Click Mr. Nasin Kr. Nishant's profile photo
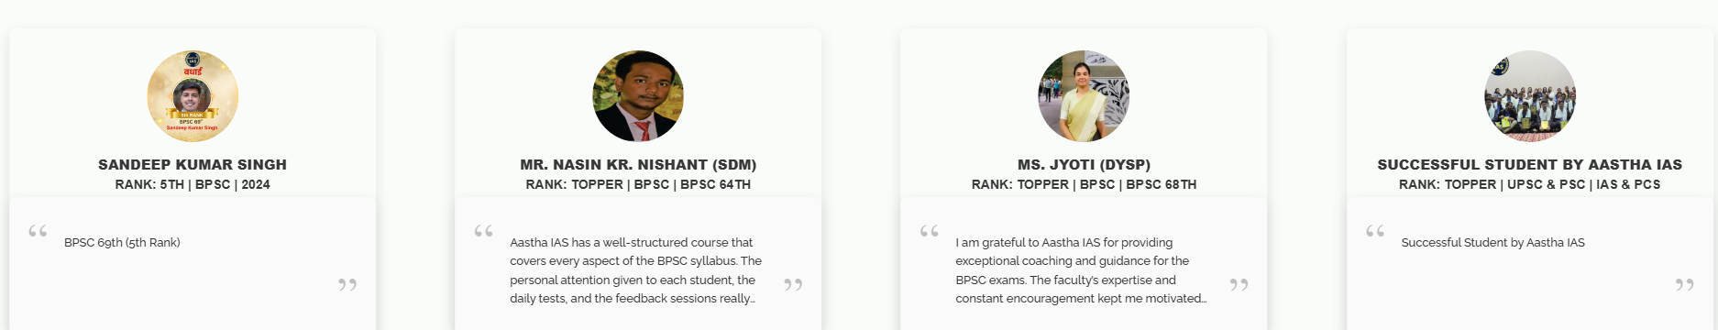The width and height of the screenshot is (1718, 330). [638, 96]
